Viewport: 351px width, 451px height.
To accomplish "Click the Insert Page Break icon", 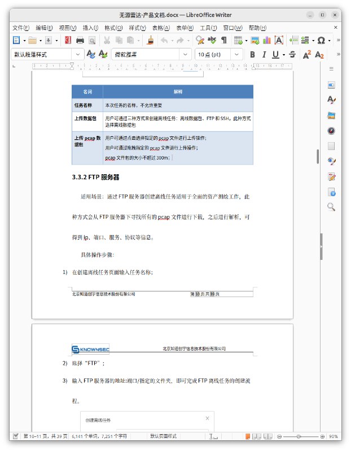I will (293, 40).
